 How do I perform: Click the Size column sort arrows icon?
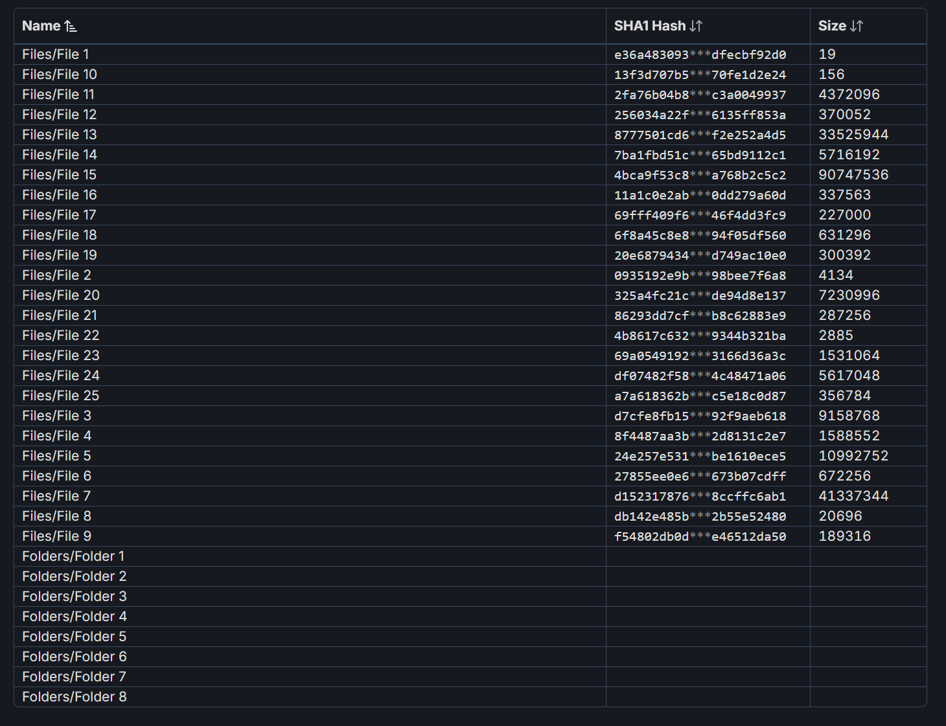click(857, 27)
